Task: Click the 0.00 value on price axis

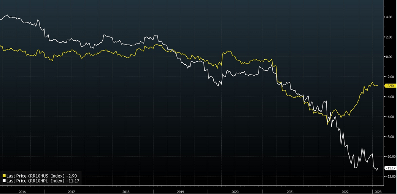Action: (389, 57)
